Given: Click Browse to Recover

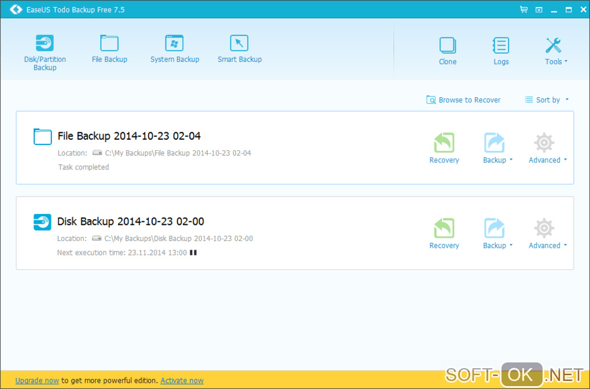Looking at the screenshot, I should [x=463, y=100].
